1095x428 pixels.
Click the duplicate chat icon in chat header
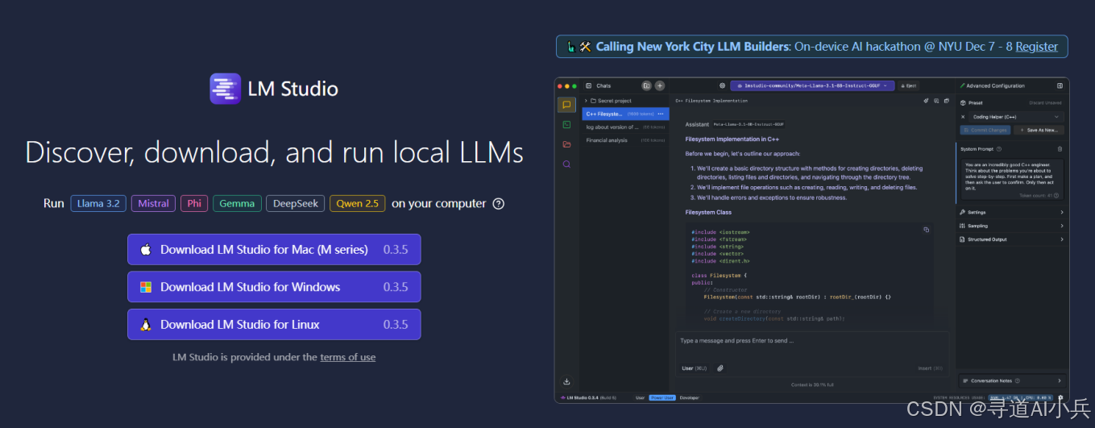coord(946,101)
